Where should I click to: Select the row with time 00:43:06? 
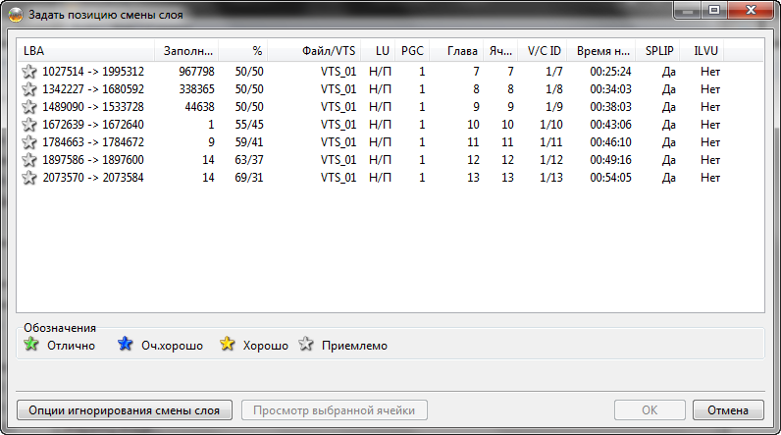(392, 125)
